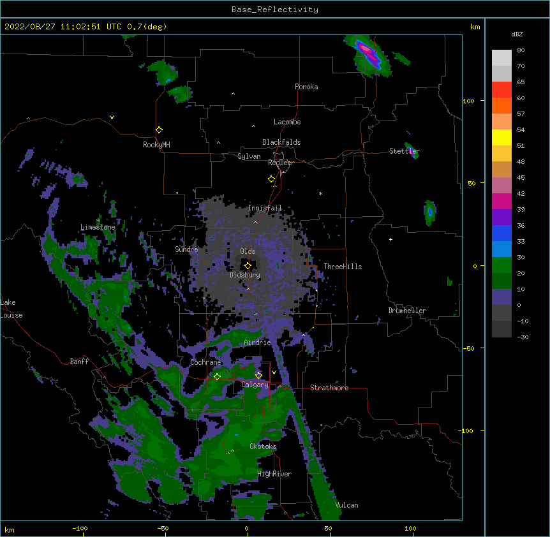
Task: Click the -30 value on the dBZ scale
Action: coord(523,337)
